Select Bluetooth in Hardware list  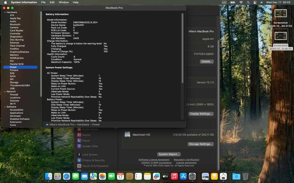(15, 25)
